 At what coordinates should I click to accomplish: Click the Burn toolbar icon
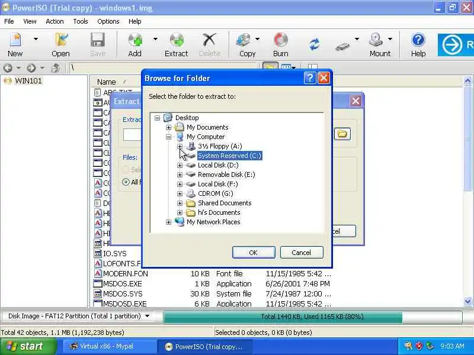click(x=280, y=45)
